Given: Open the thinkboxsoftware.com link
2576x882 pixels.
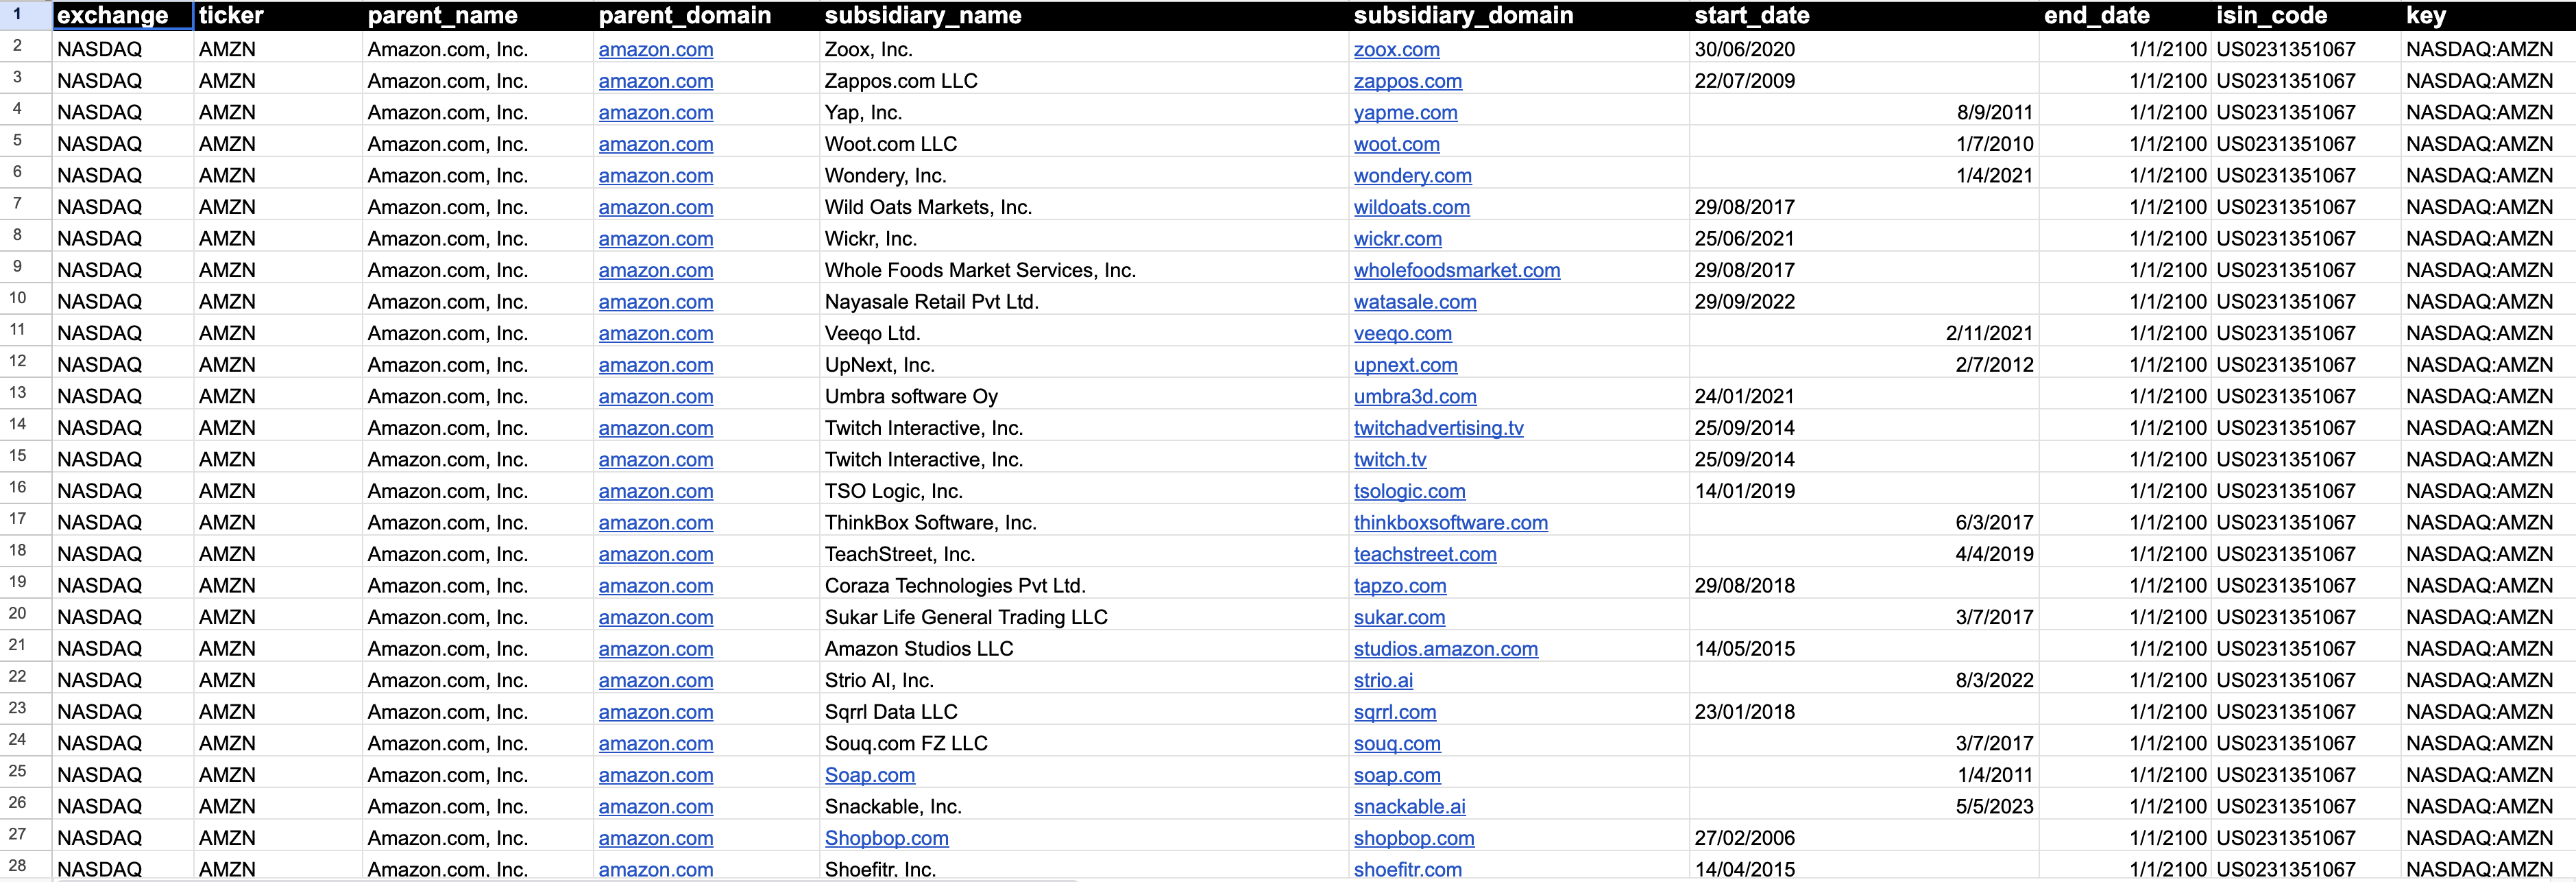Looking at the screenshot, I should (1450, 522).
